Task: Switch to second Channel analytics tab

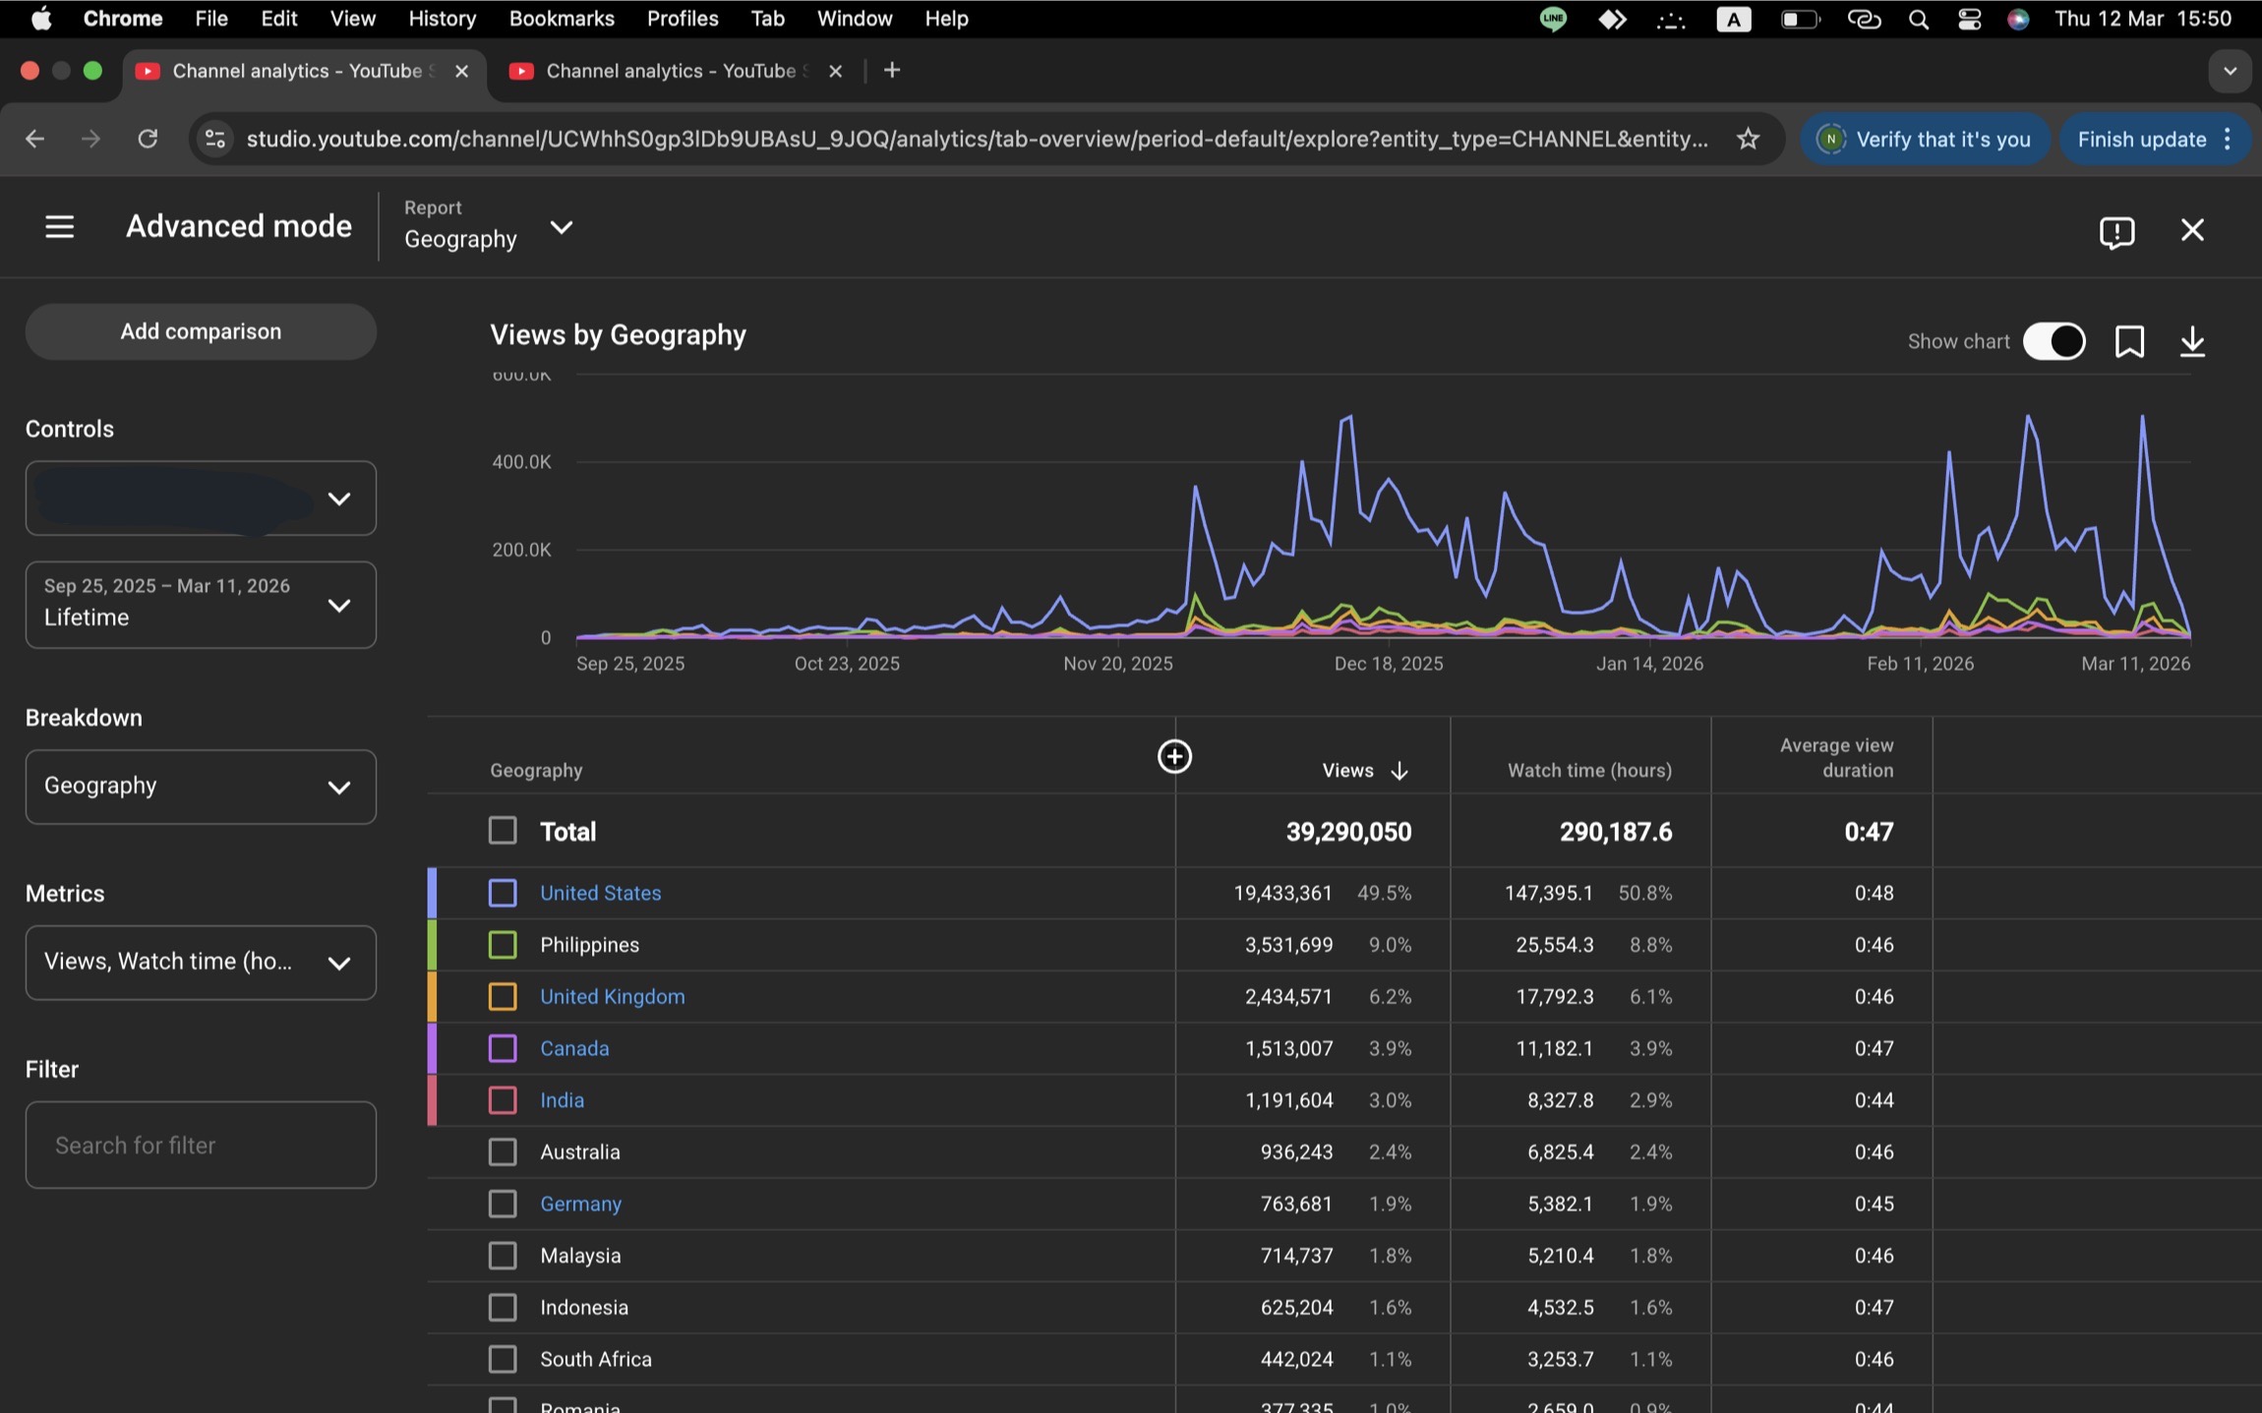Action: [669, 71]
